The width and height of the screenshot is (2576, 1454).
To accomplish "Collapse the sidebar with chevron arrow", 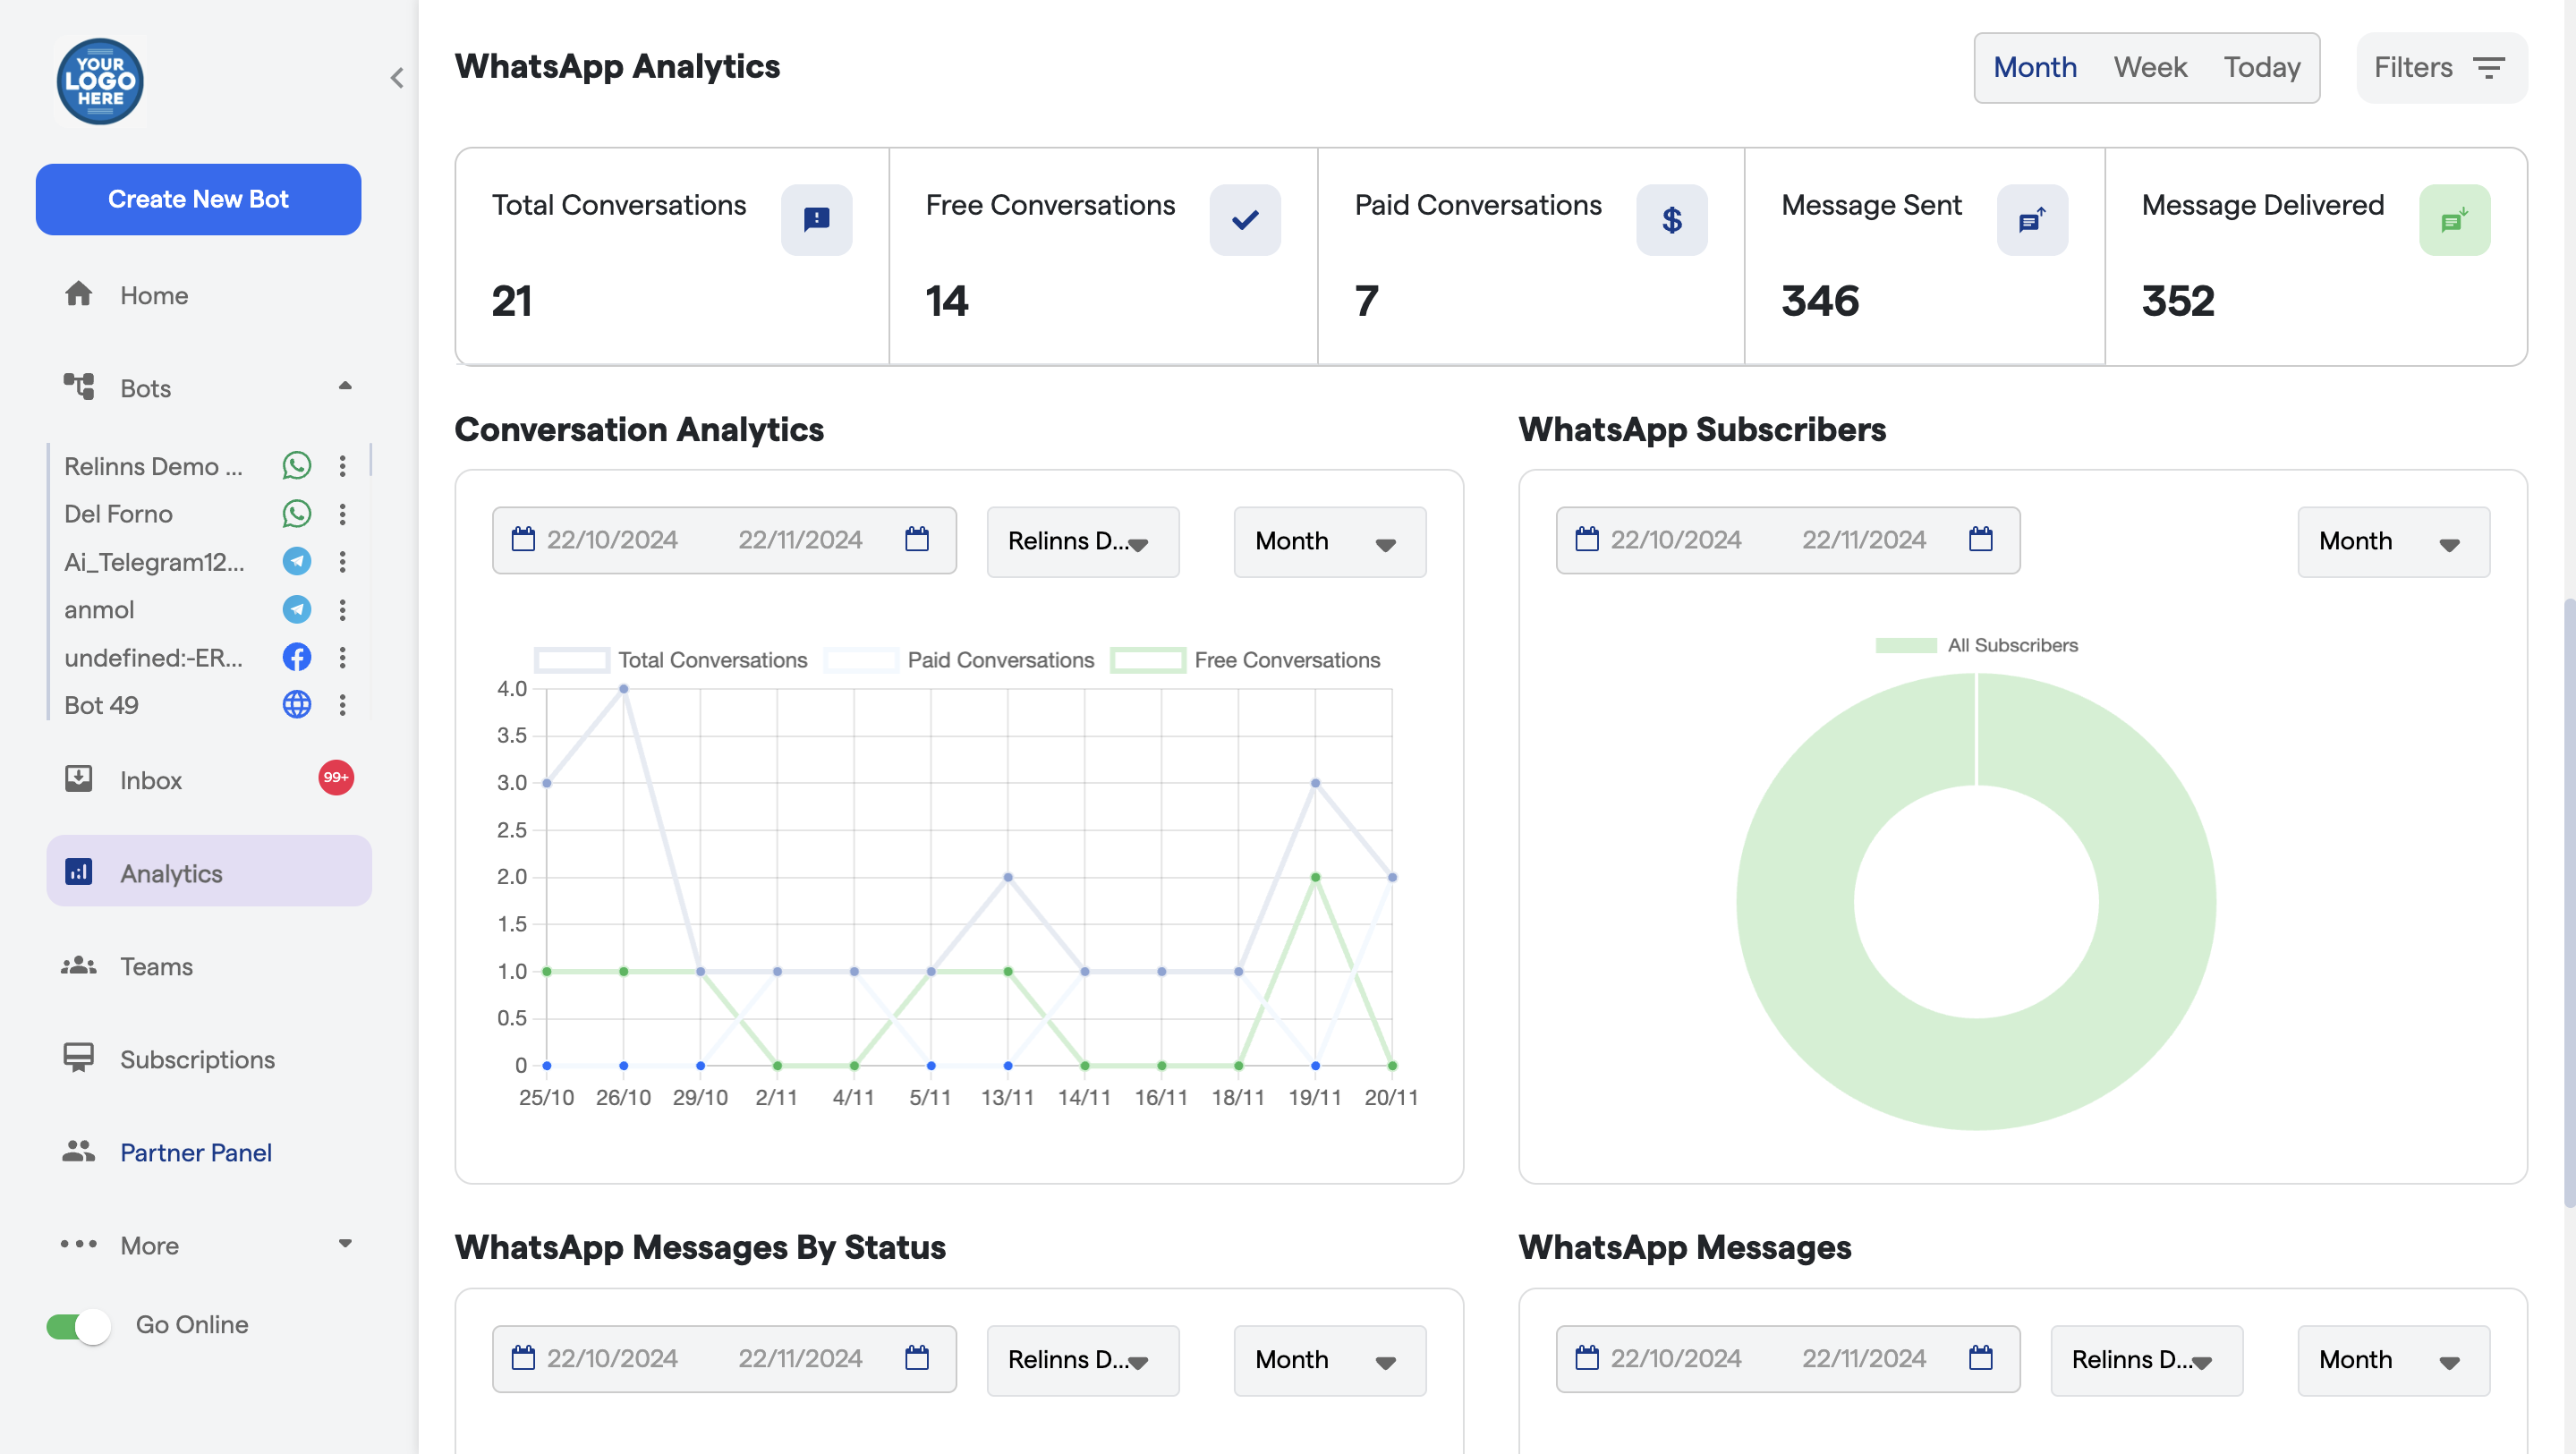I will [x=397, y=78].
